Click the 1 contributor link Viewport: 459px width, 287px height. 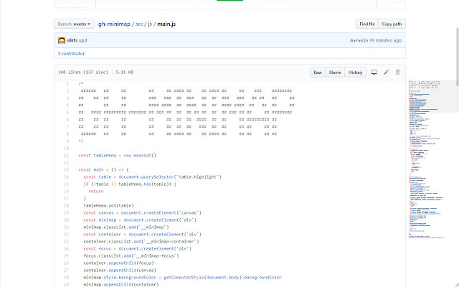(x=71, y=54)
